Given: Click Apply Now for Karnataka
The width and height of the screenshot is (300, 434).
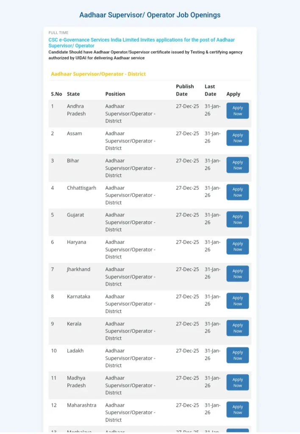Looking at the screenshot, I should tap(237, 300).
